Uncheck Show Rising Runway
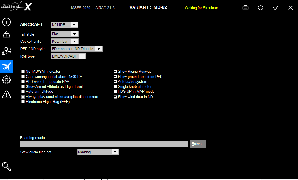The width and height of the screenshot is (298, 180). click(115, 71)
